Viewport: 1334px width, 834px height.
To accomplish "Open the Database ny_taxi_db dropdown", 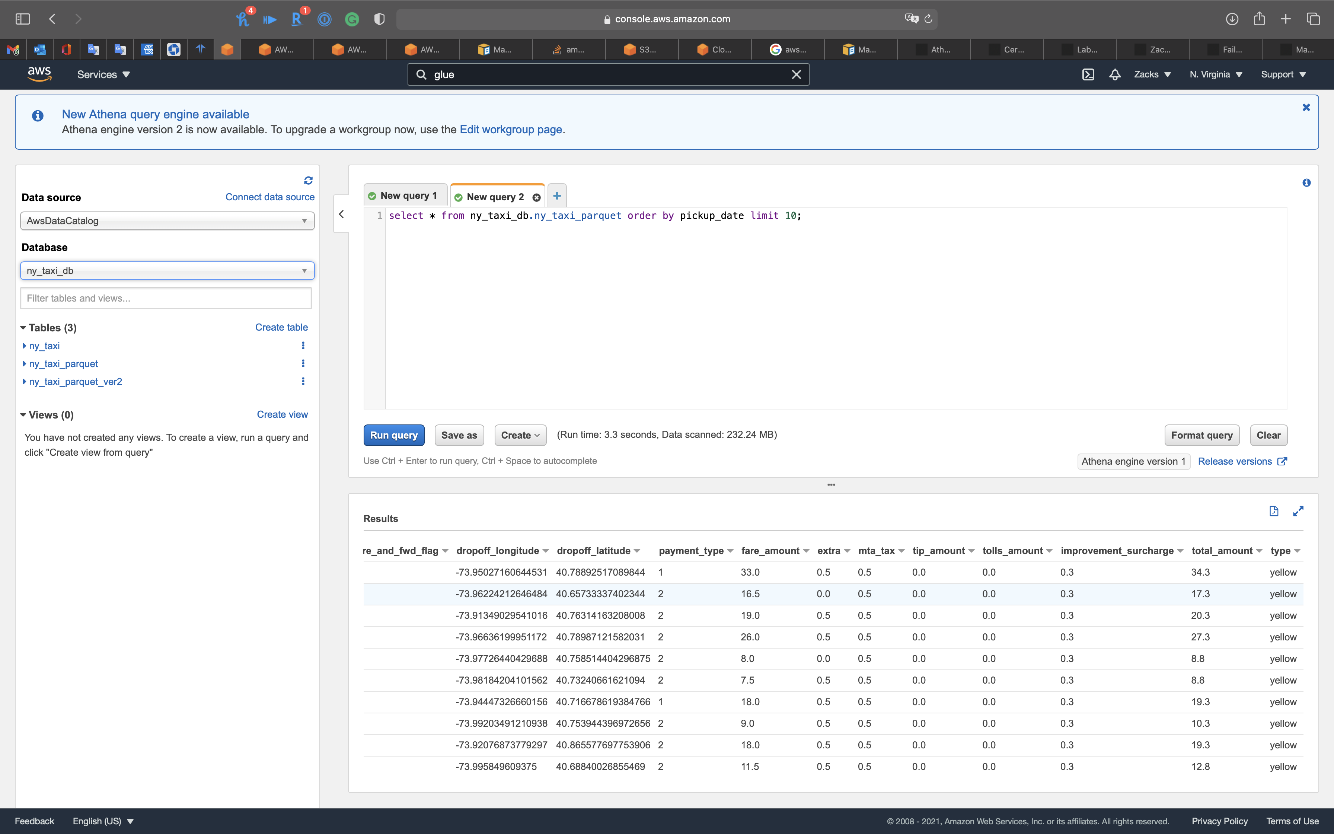I will click(167, 271).
